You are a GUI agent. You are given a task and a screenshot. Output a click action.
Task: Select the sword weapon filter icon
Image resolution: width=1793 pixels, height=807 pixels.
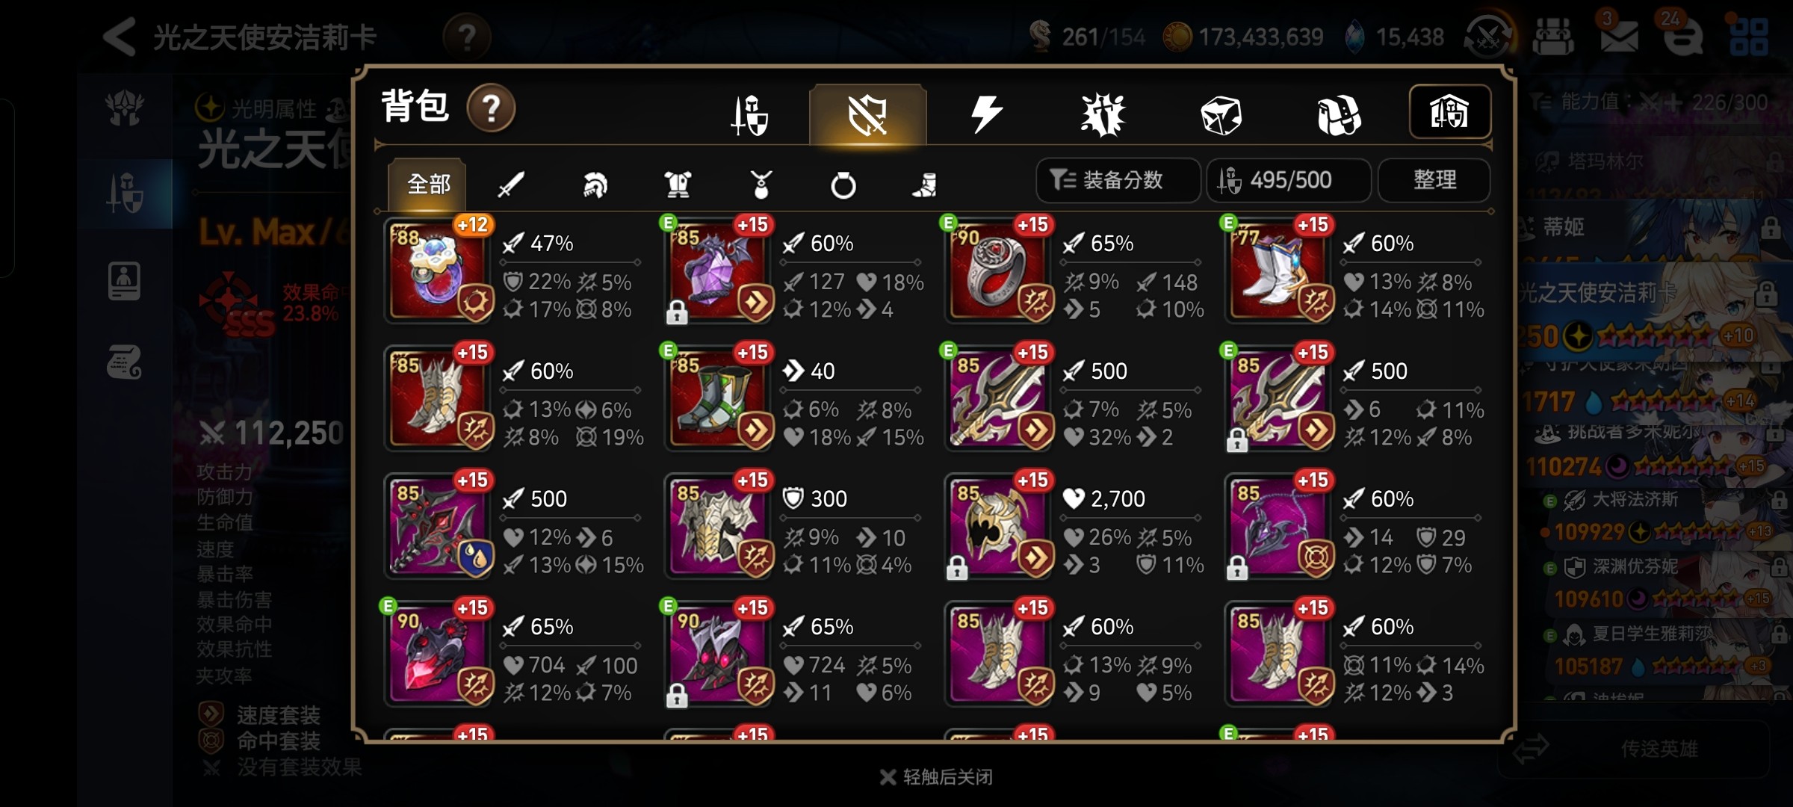tap(511, 184)
